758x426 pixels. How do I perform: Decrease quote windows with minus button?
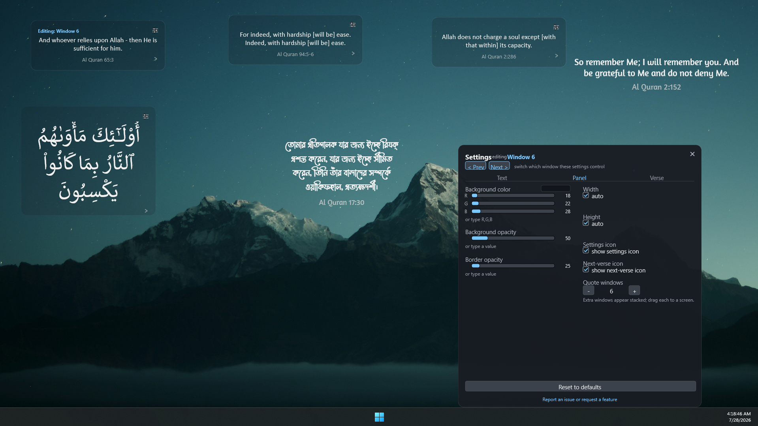[589, 291]
